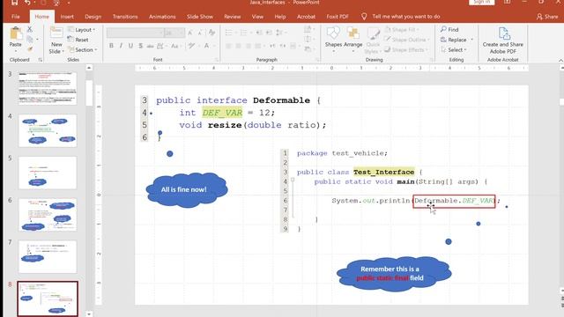This screenshot has height=317, width=564.
Task: Open the File tab
Action: pyautogui.click(x=16, y=17)
